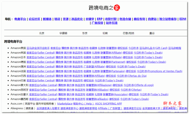Open 爆款榜 in the Amazon日本 row

point(60,57)
